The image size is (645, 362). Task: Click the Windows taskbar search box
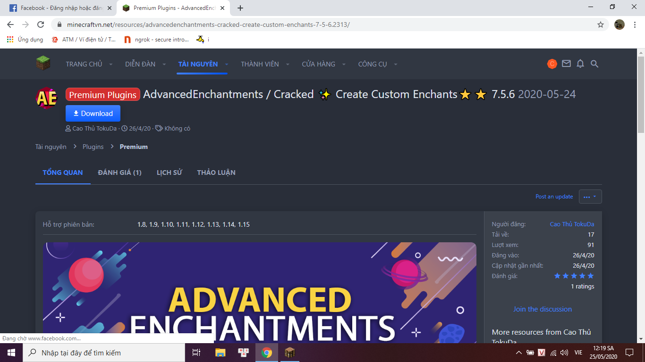pyautogui.click(x=104, y=353)
